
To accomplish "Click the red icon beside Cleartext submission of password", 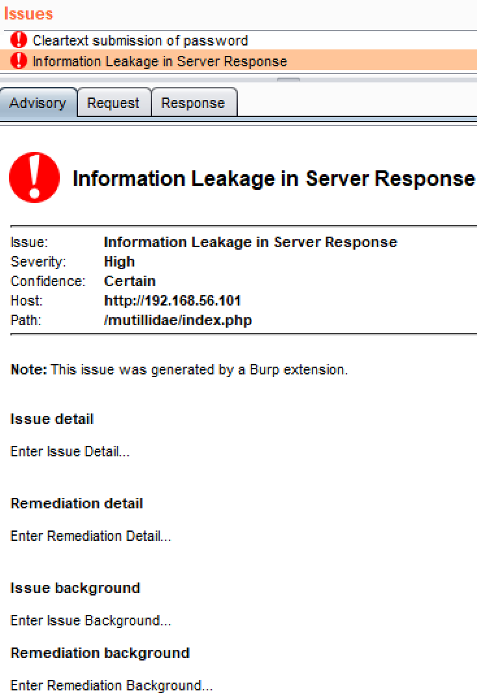I will pyautogui.click(x=20, y=40).
